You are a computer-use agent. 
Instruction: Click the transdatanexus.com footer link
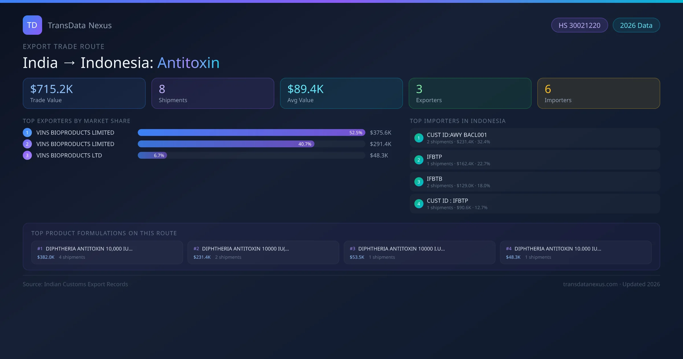tap(590, 284)
